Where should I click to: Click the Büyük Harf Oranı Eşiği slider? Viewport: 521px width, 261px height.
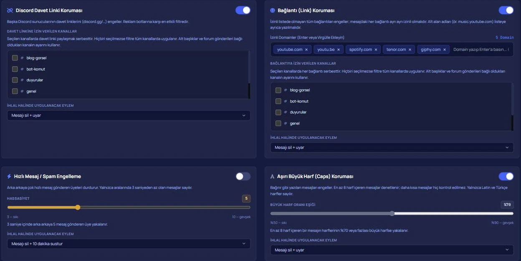pos(392,213)
